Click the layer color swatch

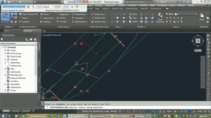click(176, 14)
